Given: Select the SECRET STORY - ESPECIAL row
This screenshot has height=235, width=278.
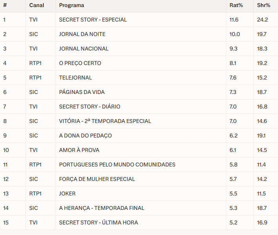Looking at the screenshot, I should (x=93, y=20).
